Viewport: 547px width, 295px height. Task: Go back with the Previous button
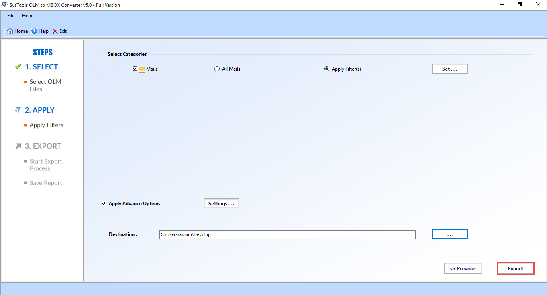[463, 269]
